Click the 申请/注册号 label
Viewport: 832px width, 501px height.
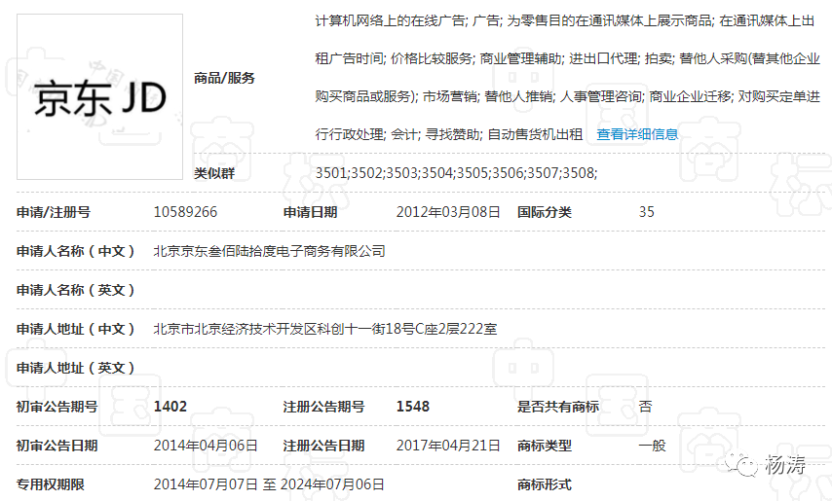pyautogui.click(x=53, y=212)
